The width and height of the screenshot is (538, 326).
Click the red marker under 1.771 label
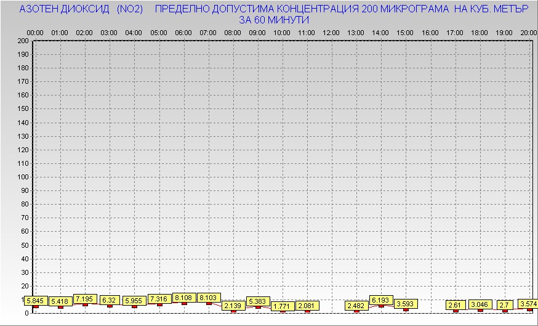(x=283, y=312)
